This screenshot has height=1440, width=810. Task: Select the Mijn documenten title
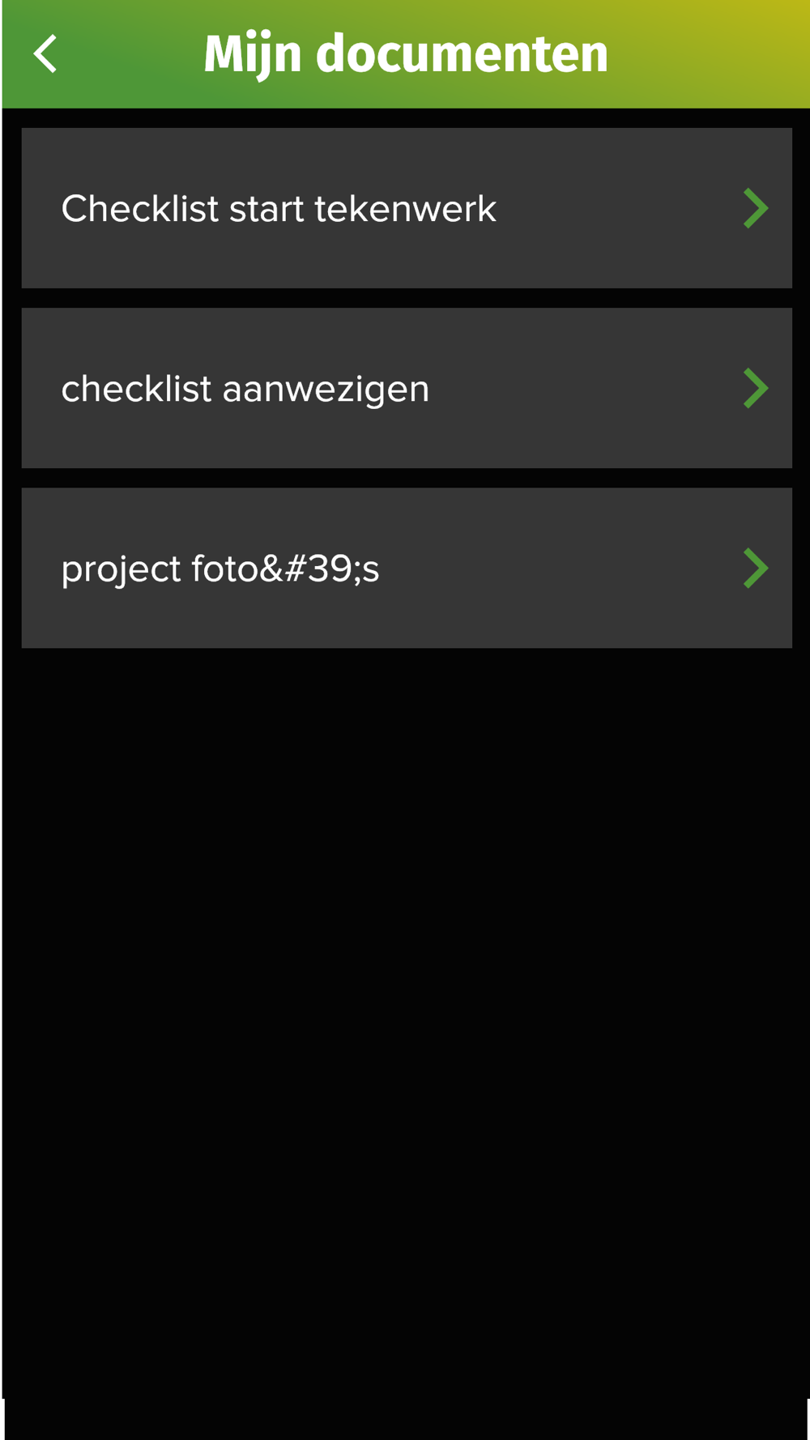point(406,54)
